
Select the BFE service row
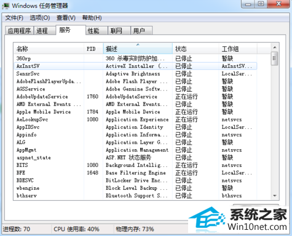(x=135, y=173)
